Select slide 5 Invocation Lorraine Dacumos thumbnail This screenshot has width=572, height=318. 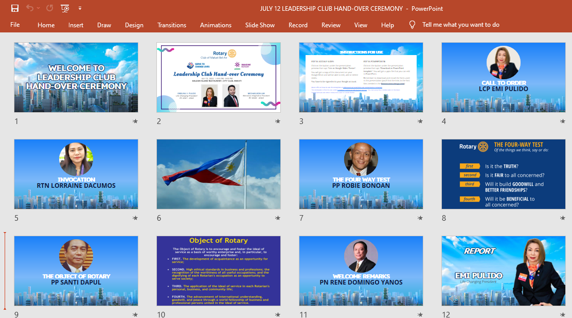pyautogui.click(x=76, y=174)
